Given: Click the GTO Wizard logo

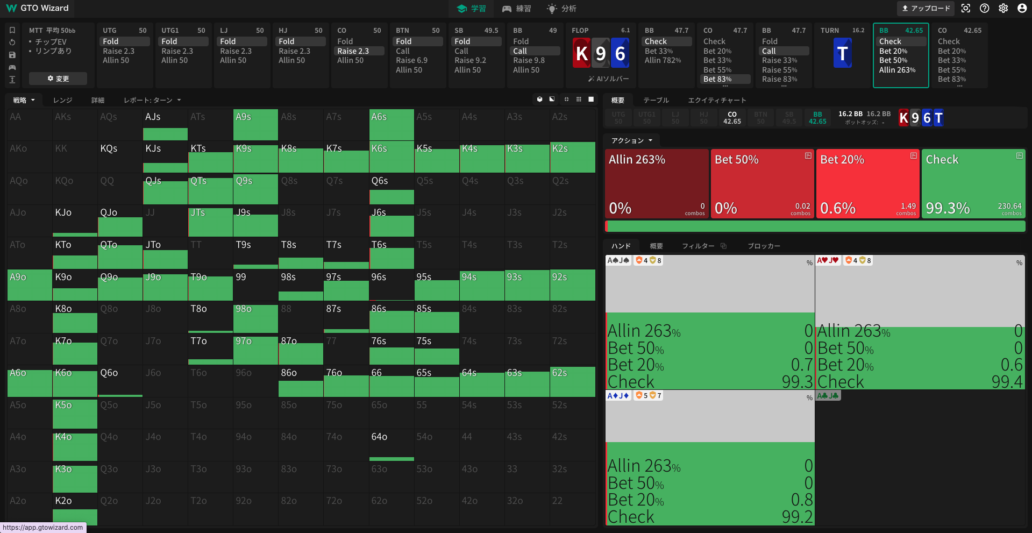Looking at the screenshot, I should pyautogui.click(x=37, y=8).
